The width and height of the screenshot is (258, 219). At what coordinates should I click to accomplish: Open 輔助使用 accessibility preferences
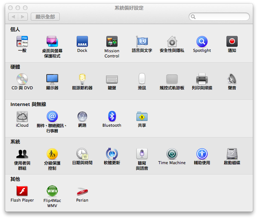pos(202,154)
